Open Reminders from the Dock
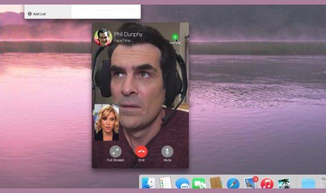 (x=165, y=183)
